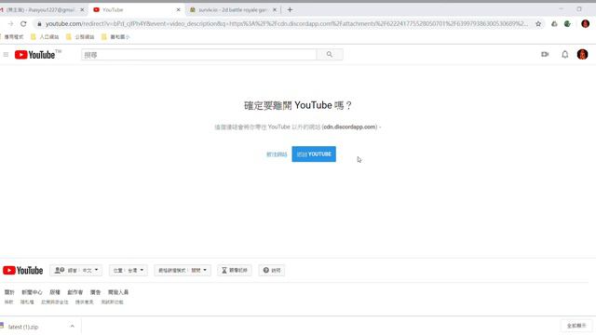Image resolution: width=596 pixels, height=335 pixels.
Task: Open the fourth yellow bookmark folder
Action: tap(115, 37)
